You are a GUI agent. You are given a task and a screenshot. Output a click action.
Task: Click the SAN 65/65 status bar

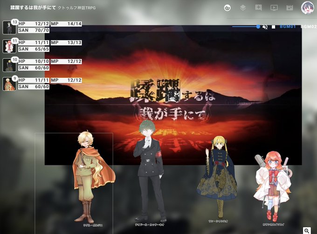[x=34, y=49]
